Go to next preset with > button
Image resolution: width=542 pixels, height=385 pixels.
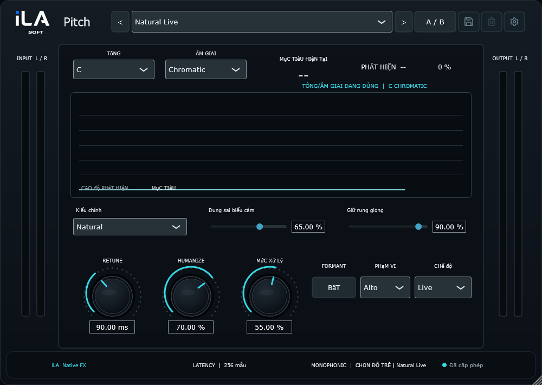(x=403, y=22)
